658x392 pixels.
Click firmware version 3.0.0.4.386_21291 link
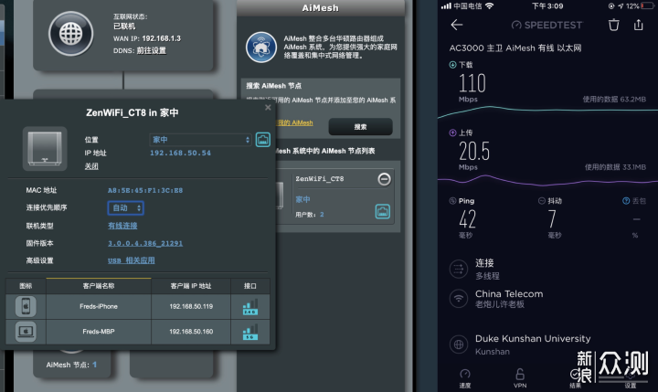pos(145,243)
